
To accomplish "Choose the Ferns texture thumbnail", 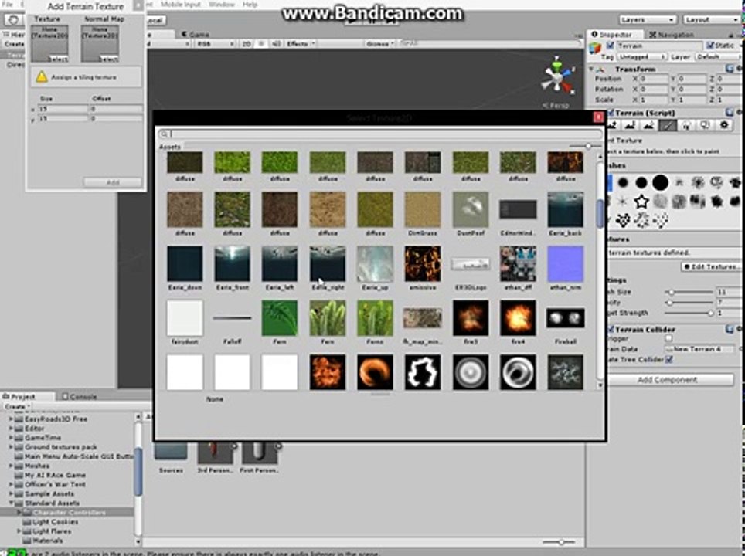I will [375, 317].
